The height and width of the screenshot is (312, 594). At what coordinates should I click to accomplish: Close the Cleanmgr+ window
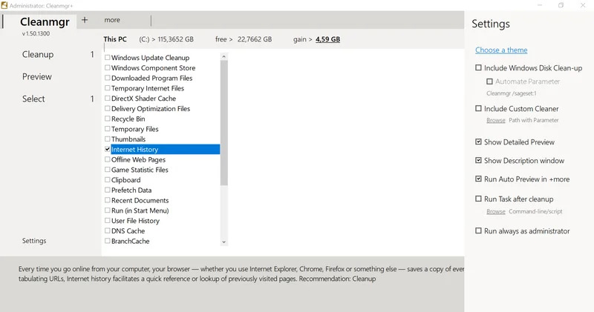[x=583, y=5]
